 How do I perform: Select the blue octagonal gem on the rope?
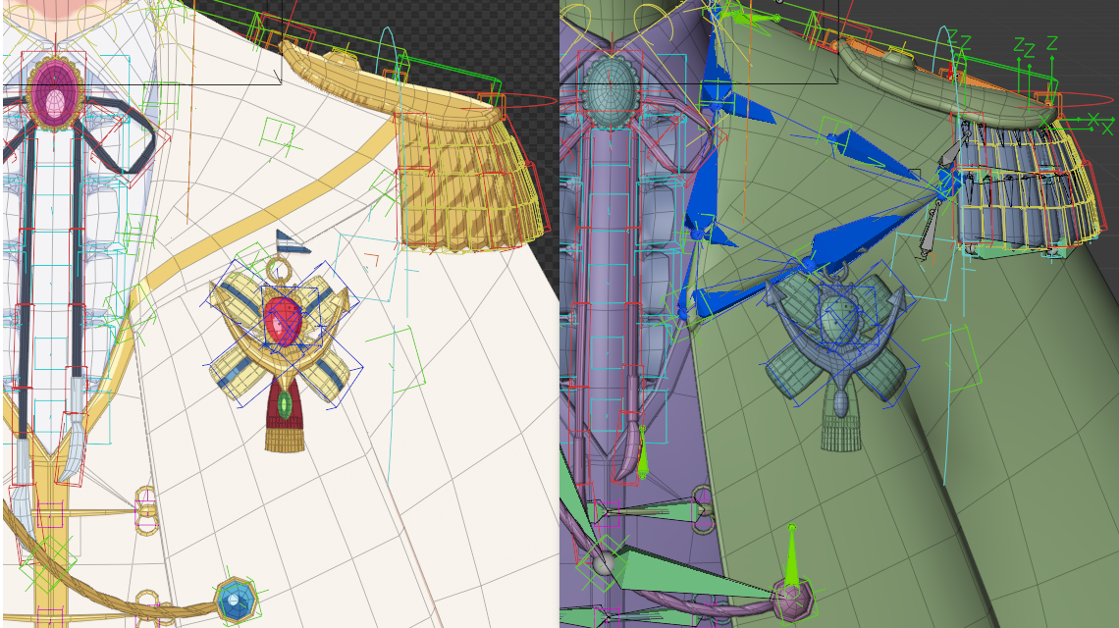pos(235,601)
